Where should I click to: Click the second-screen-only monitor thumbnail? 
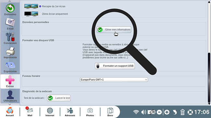click(31, 14)
